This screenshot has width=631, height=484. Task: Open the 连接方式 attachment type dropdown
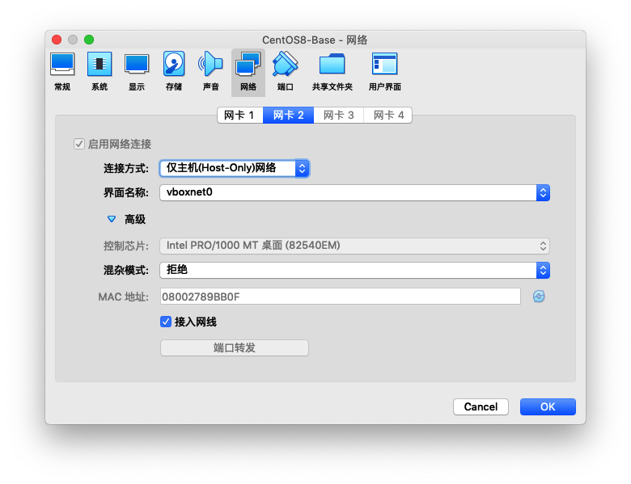[x=234, y=168]
